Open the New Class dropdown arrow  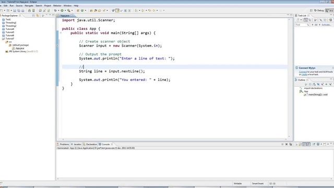tap(86, 10)
